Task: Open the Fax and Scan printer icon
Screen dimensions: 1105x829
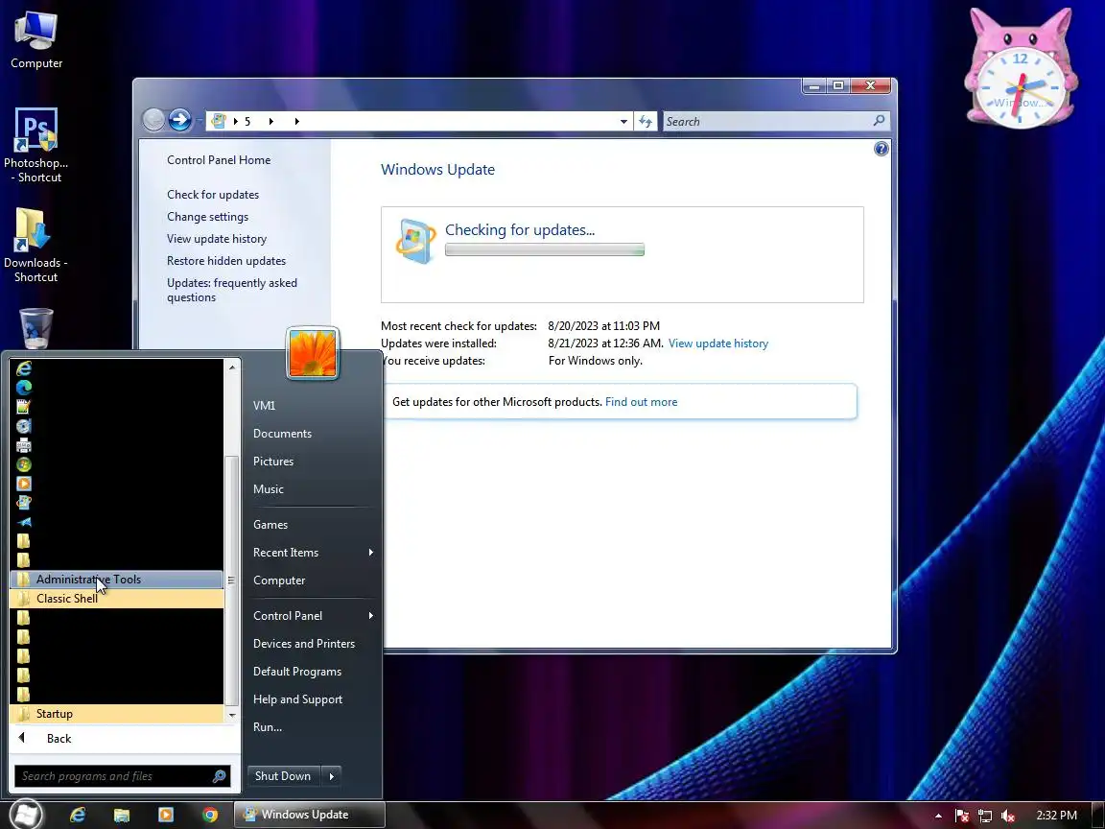Action: coord(24,445)
